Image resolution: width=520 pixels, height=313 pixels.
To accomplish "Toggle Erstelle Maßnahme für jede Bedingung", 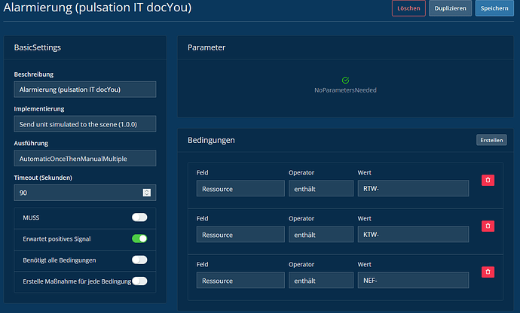I will (x=139, y=281).
